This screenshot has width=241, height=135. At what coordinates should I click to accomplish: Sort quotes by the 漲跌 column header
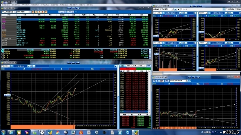tap(74, 15)
